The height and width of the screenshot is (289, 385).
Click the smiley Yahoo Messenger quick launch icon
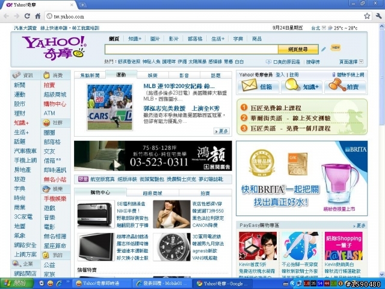point(51,284)
